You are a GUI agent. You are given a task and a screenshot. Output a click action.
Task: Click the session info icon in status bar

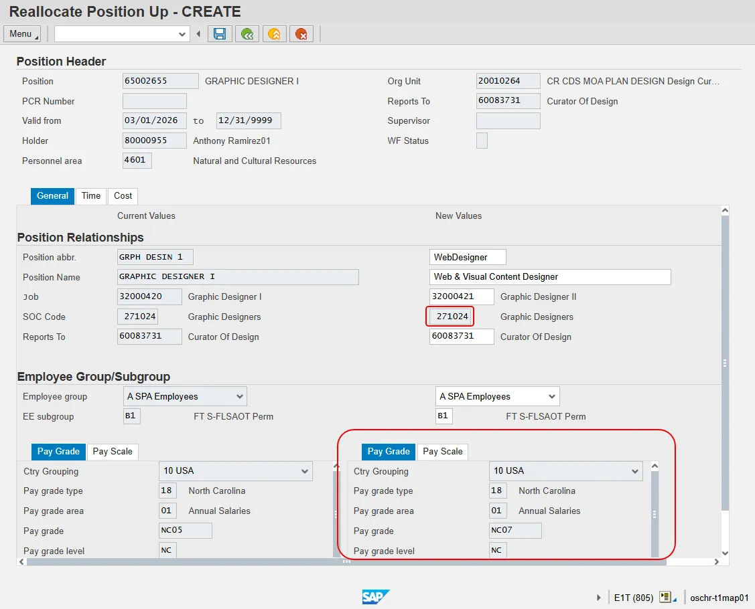coord(665,597)
